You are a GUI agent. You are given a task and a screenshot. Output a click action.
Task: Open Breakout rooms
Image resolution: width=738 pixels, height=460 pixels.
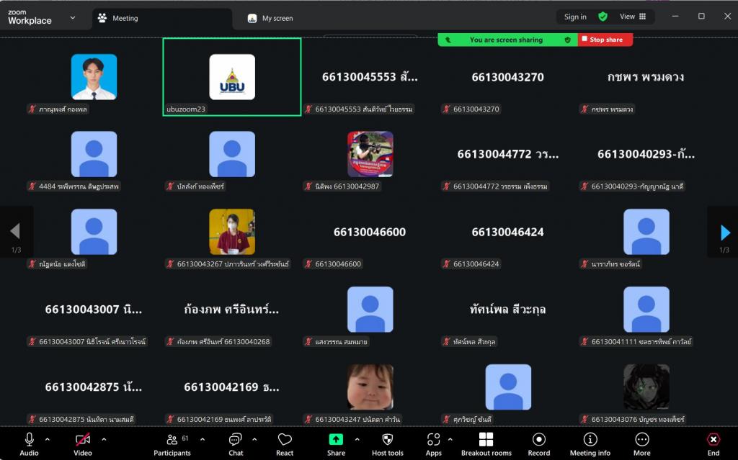(x=486, y=443)
